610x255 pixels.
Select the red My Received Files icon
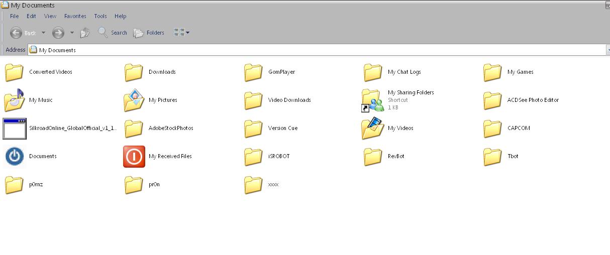pyautogui.click(x=134, y=156)
